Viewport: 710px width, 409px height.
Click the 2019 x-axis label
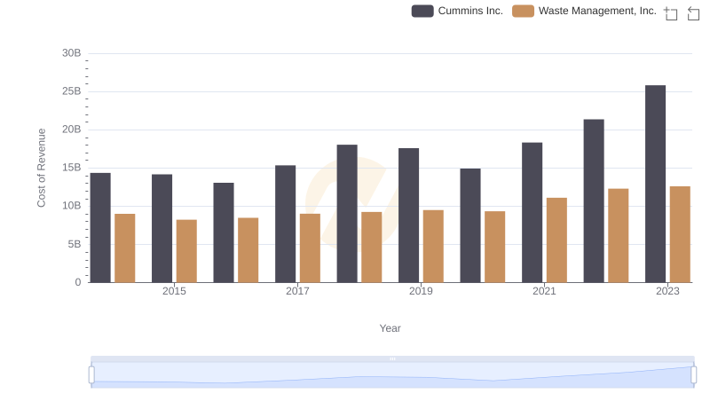[x=421, y=291]
